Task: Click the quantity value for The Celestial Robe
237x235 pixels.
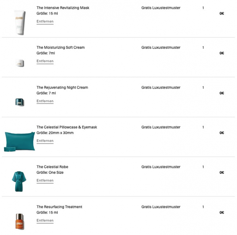Action: [203, 167]
